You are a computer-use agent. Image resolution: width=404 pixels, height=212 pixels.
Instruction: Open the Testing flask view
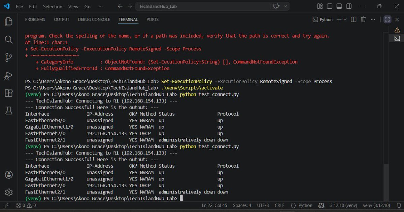pos(9,110)
